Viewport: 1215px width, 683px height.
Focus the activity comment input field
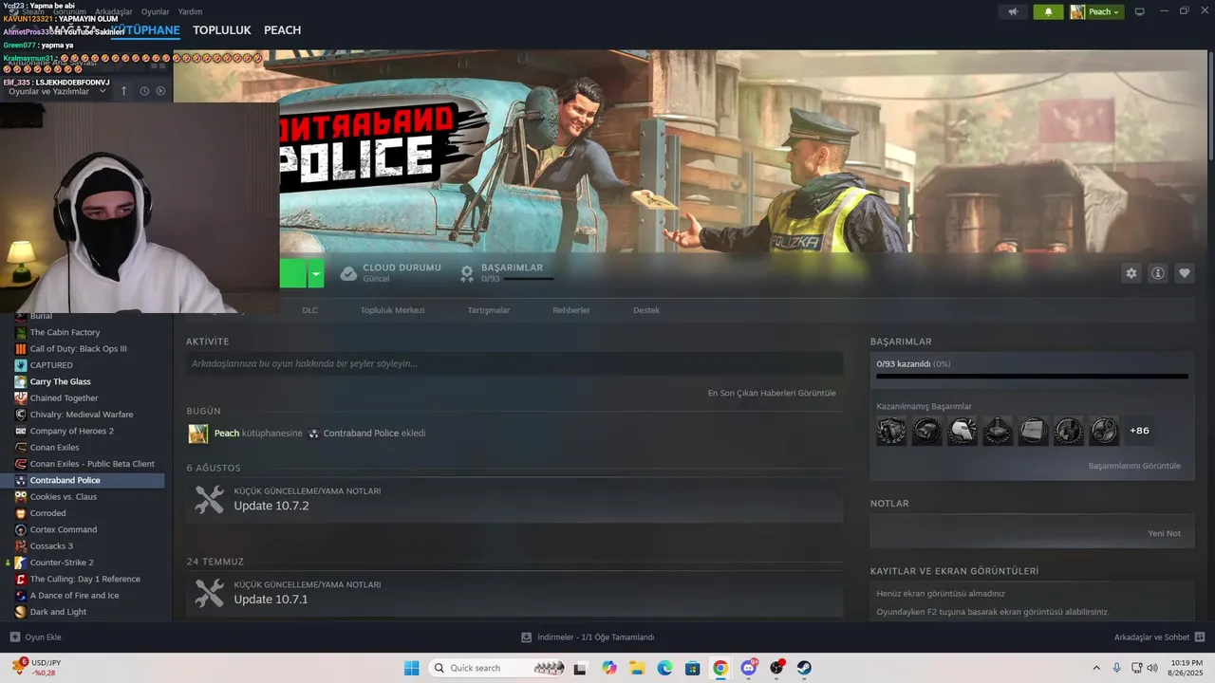click(x=514, y=363)
